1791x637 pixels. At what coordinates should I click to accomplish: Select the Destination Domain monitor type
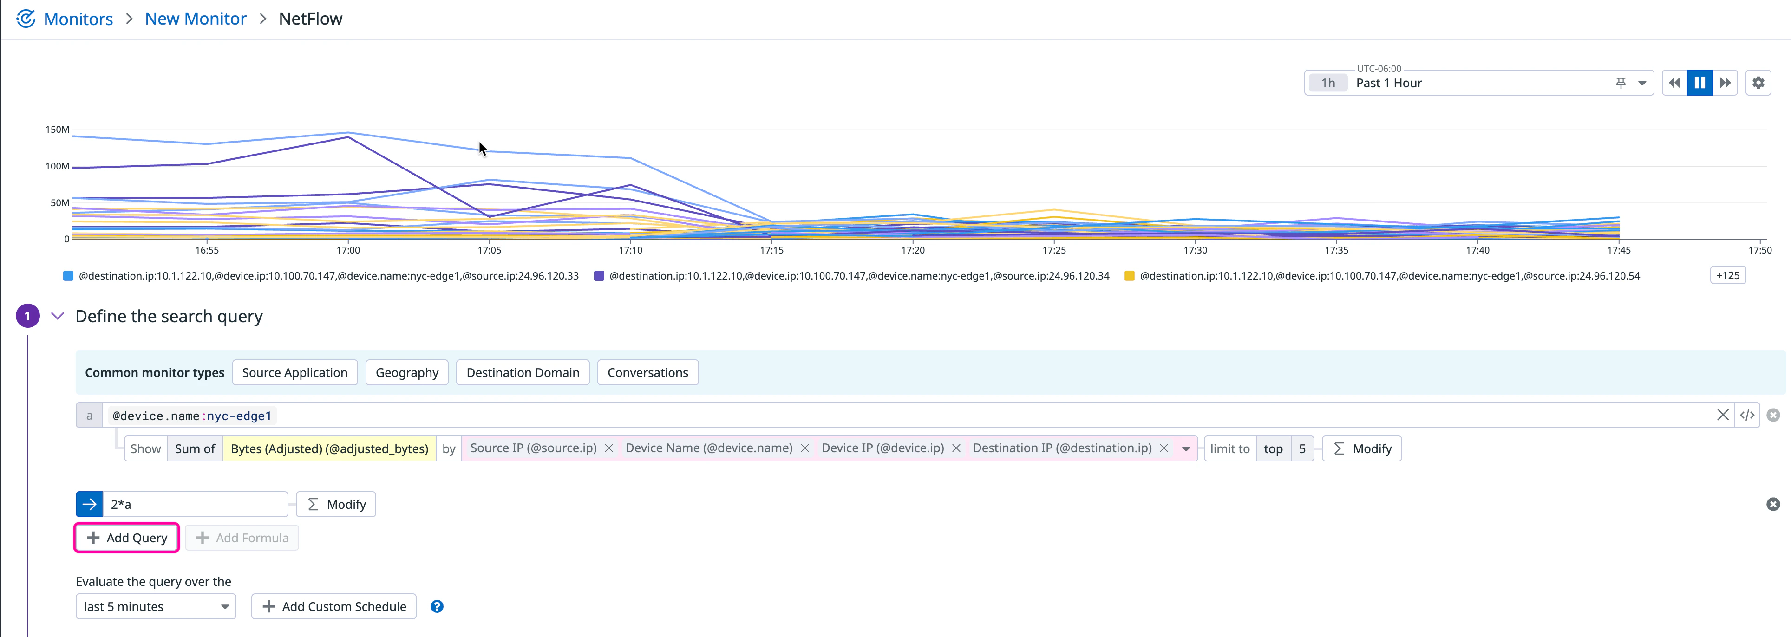click(x=523, y=372)
